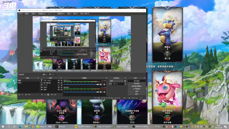This screenshot has height=129, width=229.
Task: Click the 停止推流 stop streaming button
Action: pos(137,81)
